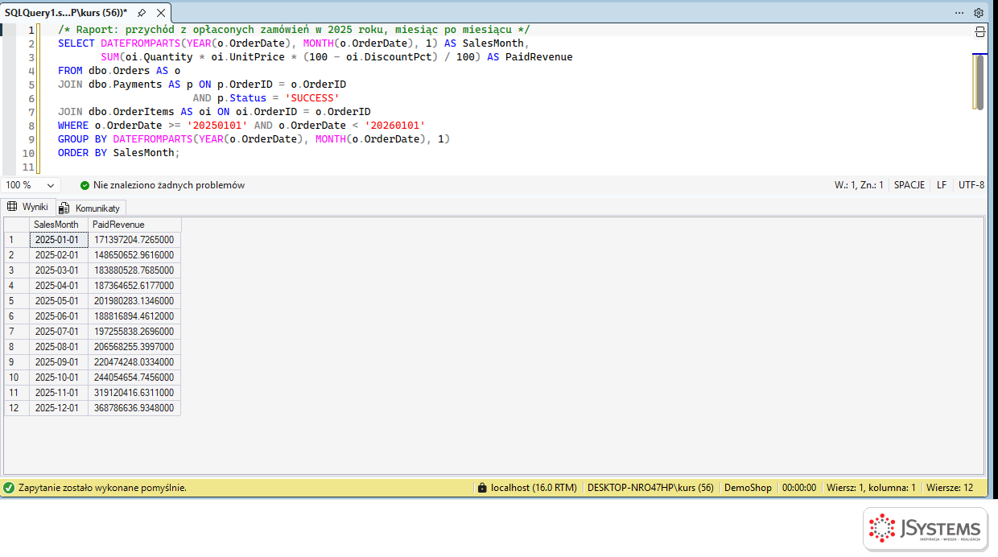Open the gear settings icon above editor
998x557 pixels.
tap(979, 13)
